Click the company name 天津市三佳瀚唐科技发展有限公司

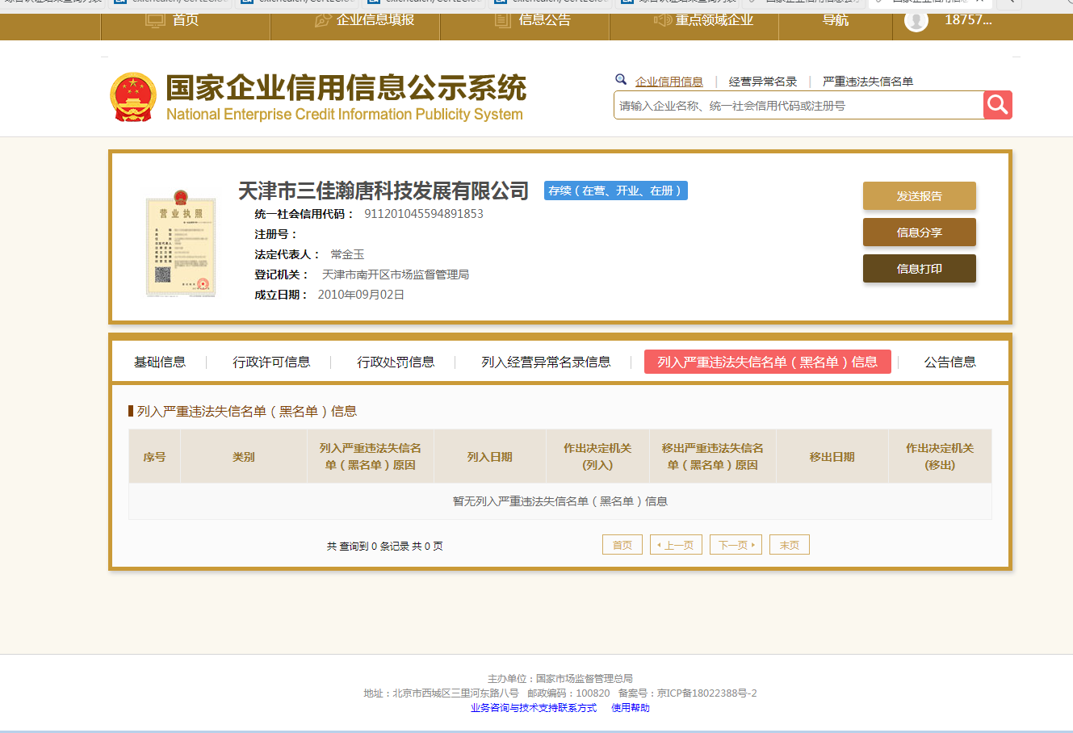click(x=384, y=191)
